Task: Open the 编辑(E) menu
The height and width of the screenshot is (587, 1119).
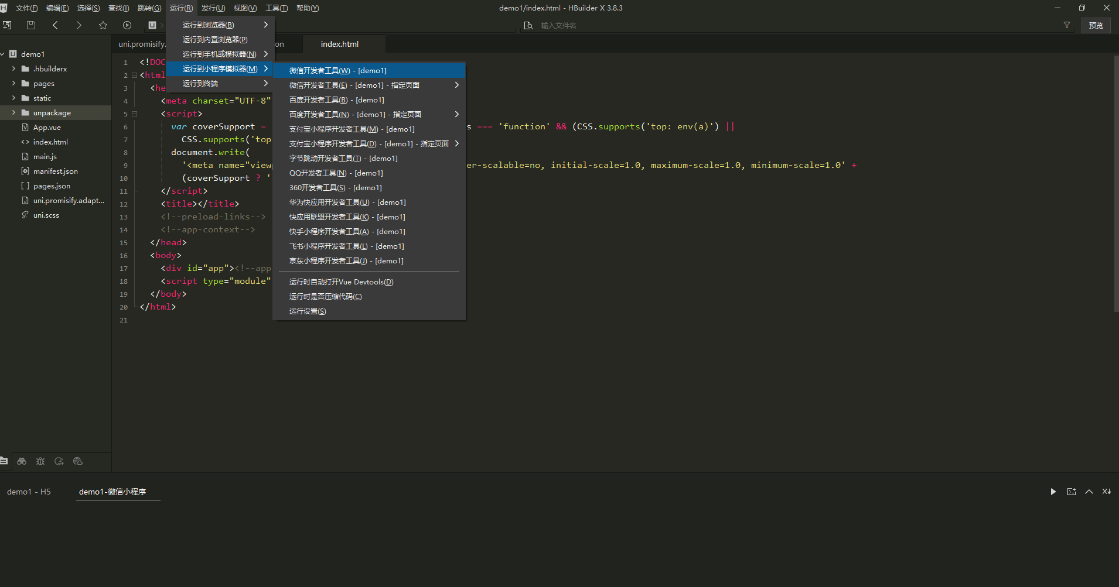Action: [x=57, y=8]
